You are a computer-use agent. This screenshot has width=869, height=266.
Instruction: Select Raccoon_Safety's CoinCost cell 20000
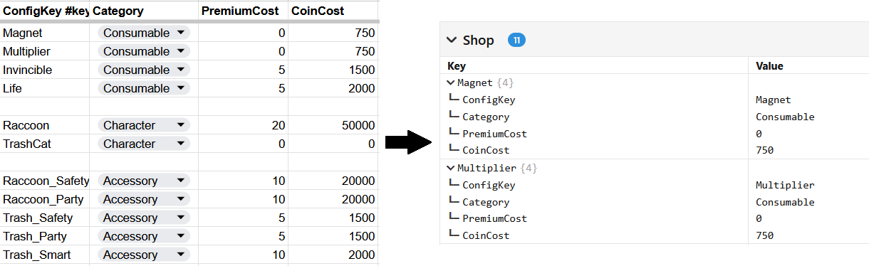333,181
